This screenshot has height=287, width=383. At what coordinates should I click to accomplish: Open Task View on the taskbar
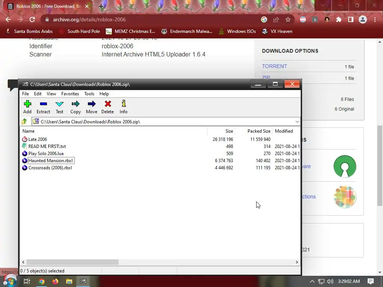pos(27,281)
